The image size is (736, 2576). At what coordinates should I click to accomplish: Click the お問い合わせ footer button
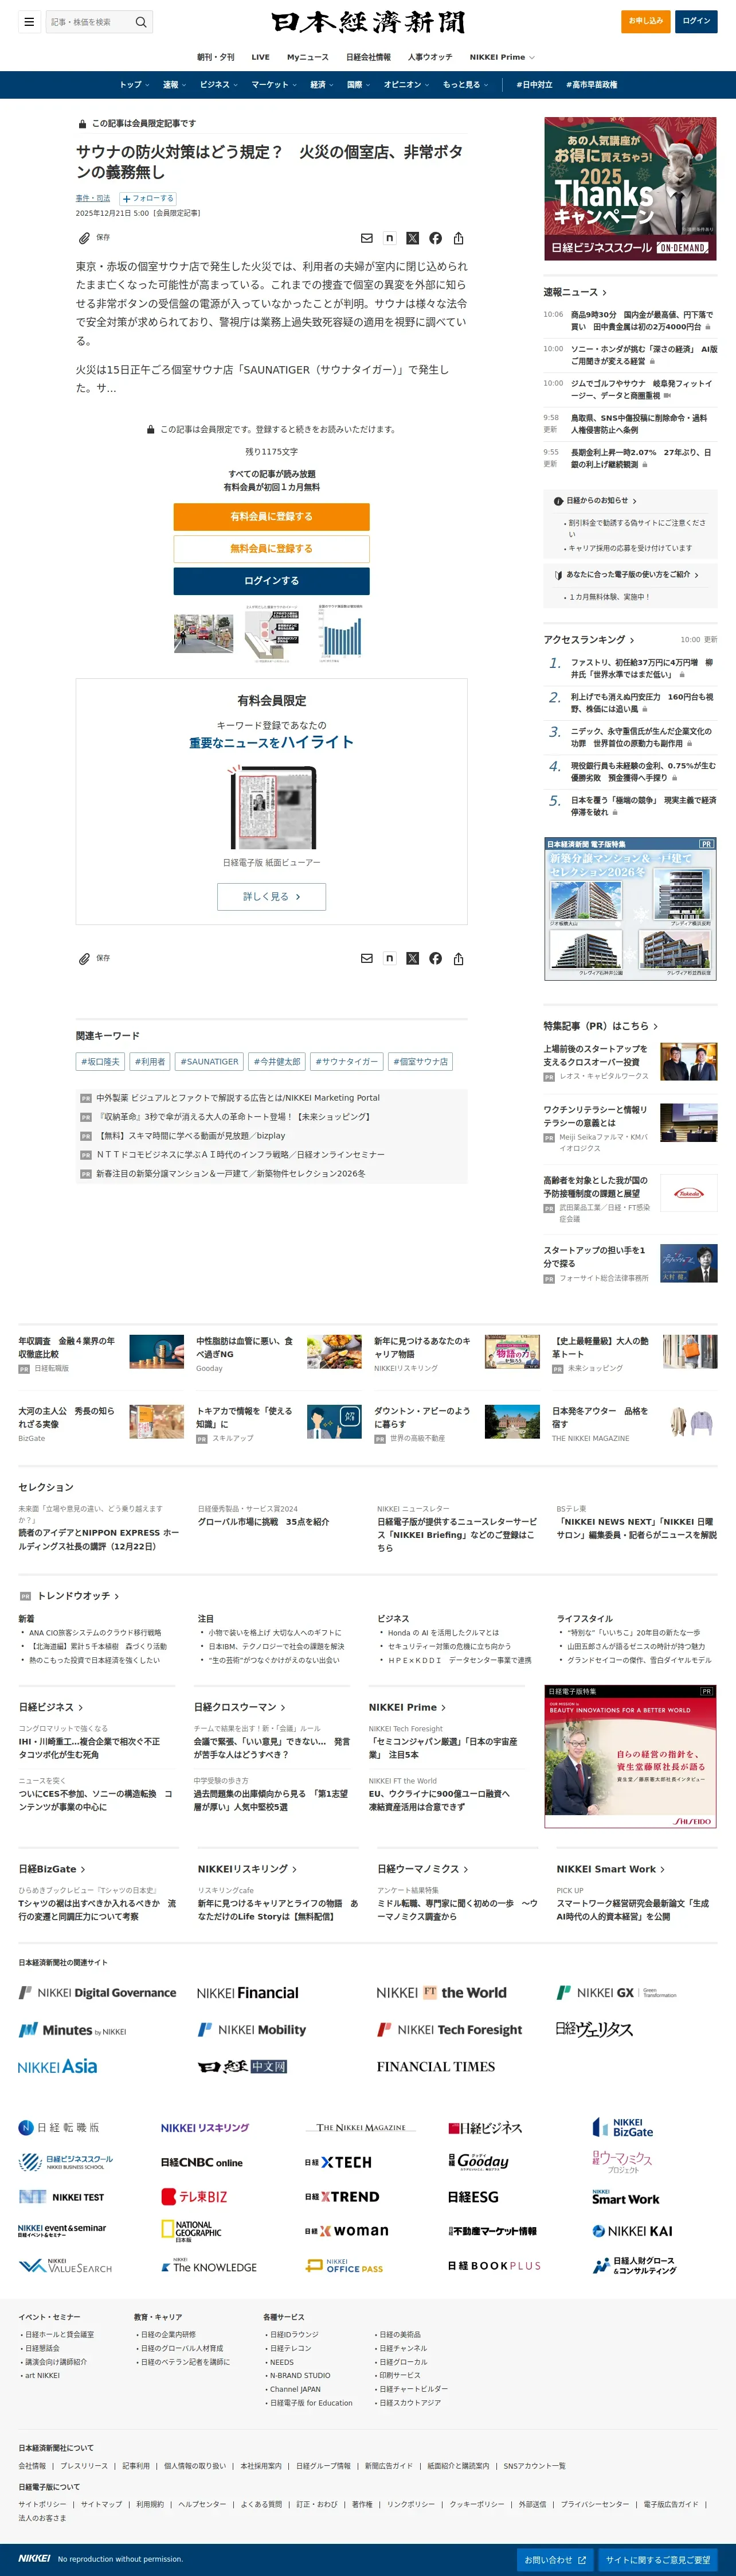click(555, 2560)
